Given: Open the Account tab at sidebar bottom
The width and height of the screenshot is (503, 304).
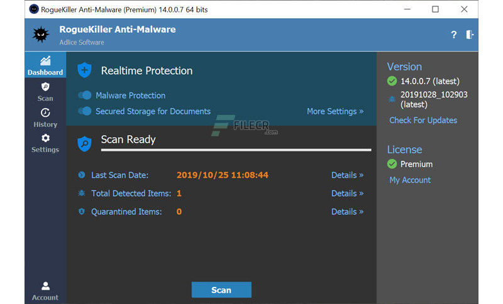Looking at the screenshot, I should coord(45,291).
